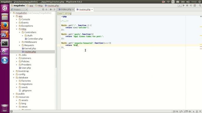Click hide Project panel icon
The image size is (202, 113).
55,9
